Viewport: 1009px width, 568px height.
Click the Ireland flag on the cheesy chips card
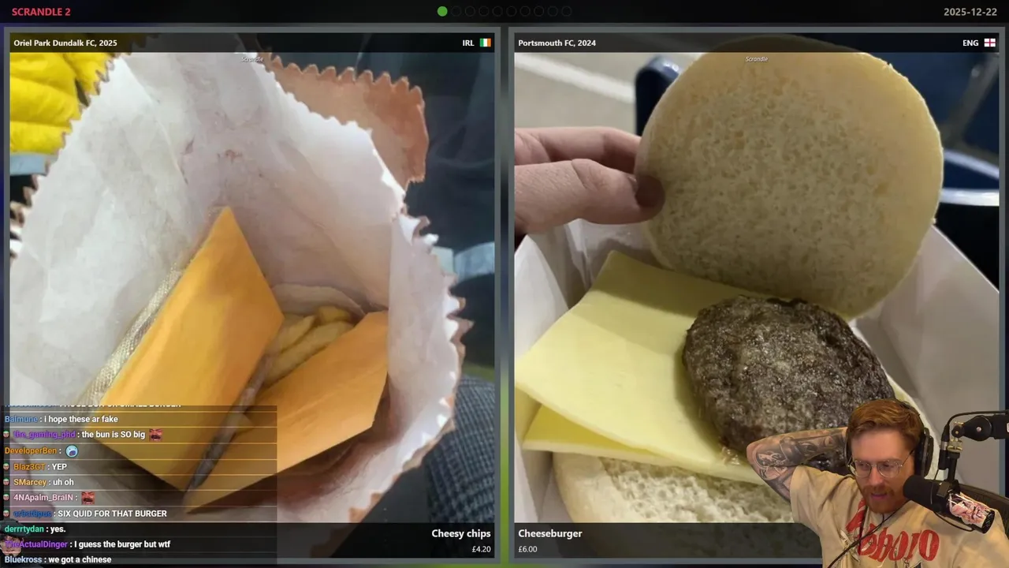click(x=485, y=43)
